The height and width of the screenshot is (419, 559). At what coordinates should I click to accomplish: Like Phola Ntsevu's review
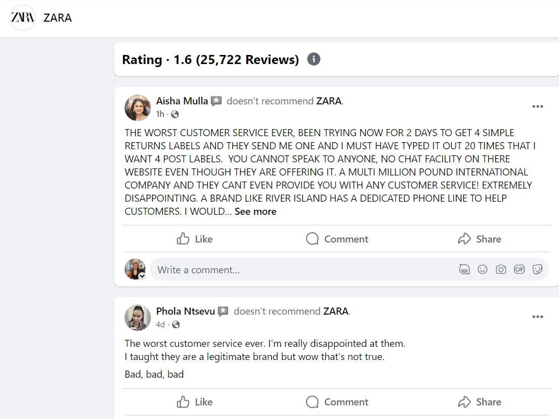click(x=194, y=402)
